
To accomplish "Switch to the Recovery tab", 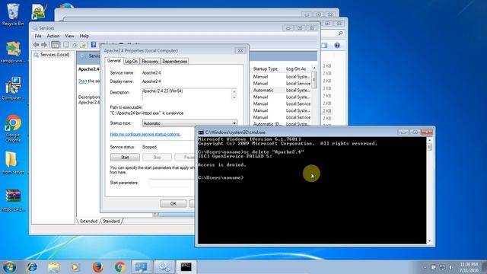I will [150, 61].
